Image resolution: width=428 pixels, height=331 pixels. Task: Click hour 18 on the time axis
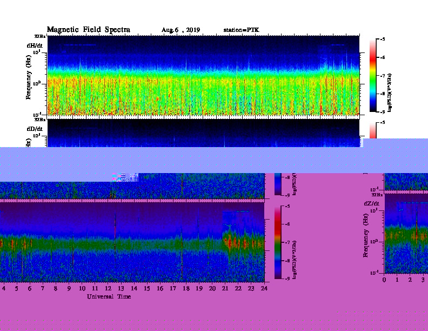point(186,288)
